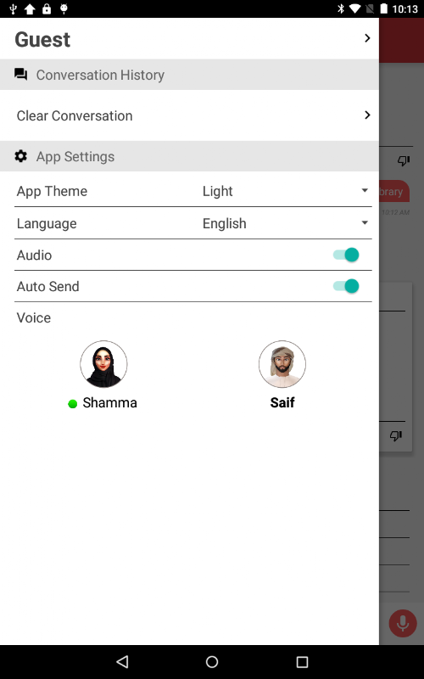The height and width of the screenshot is (679, 424).
Task: Tap the Android home circle button
Action: click(x=212, y=661)
